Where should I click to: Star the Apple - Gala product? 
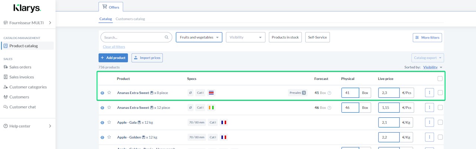click(109, 122)
